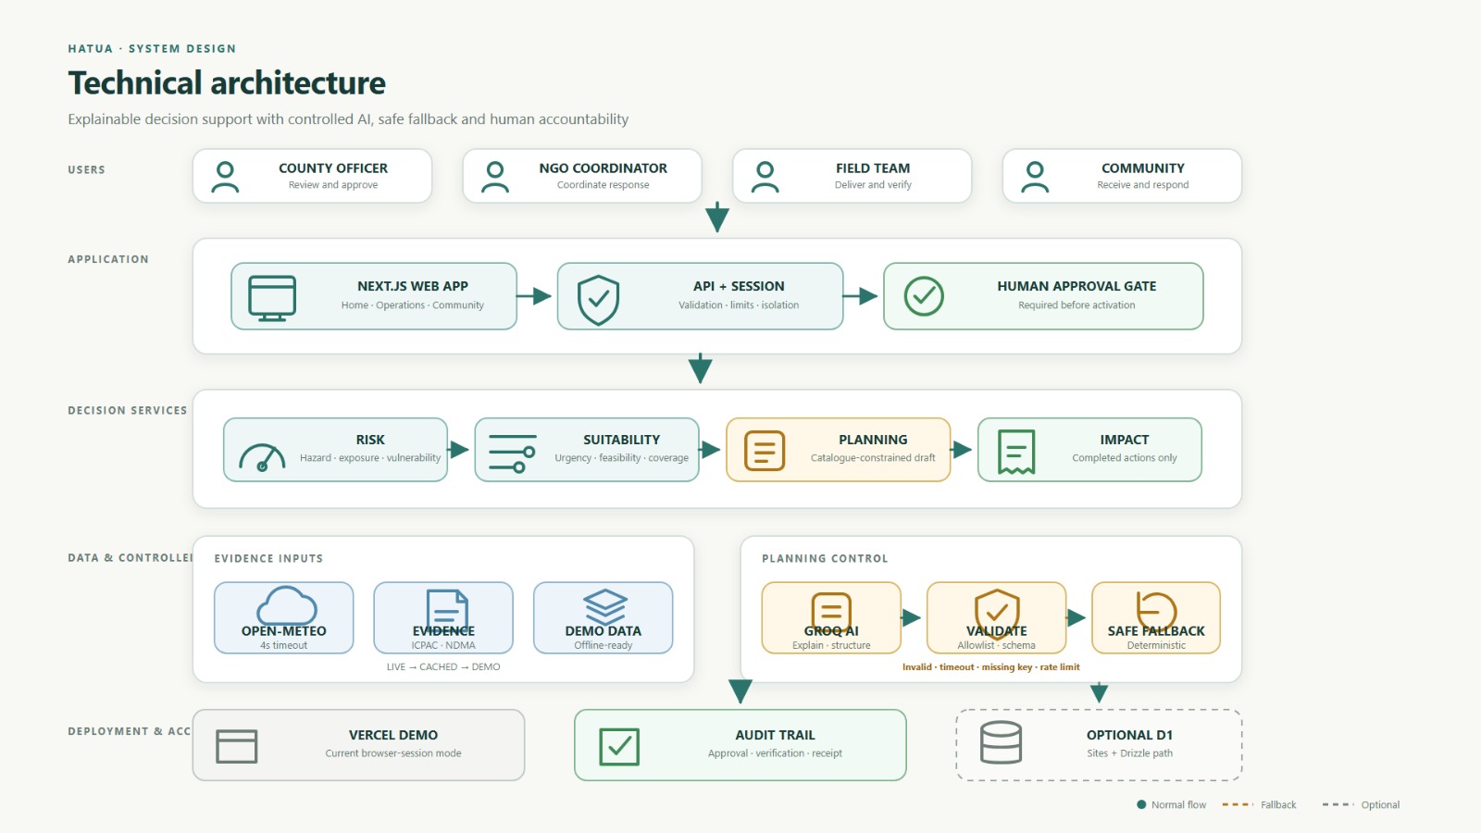1481x833 pixels.
Task: Click the Urgency · feasibility · coverage text
Action: pyautogui.click(x=622, y=458)
